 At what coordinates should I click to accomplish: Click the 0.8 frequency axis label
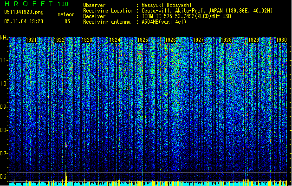(x=4, y=130)
